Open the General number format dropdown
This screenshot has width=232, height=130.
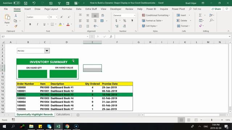click(134, 15)
